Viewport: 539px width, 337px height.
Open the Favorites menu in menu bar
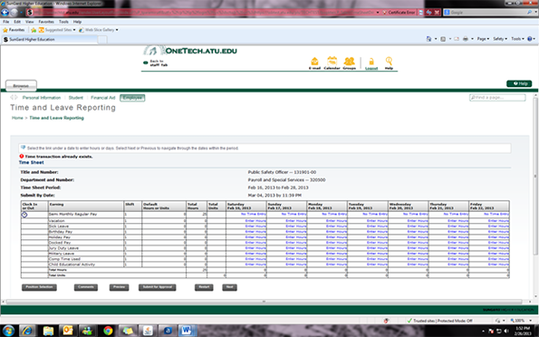coord(46,22)
